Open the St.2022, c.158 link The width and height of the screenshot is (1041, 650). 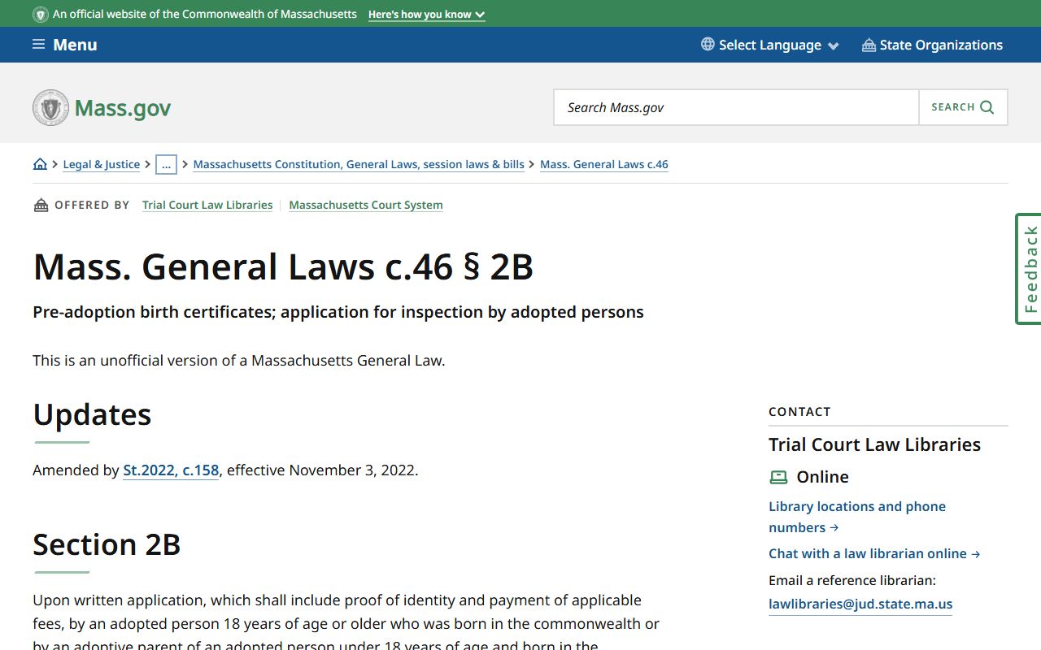click(x=171, y=470)
